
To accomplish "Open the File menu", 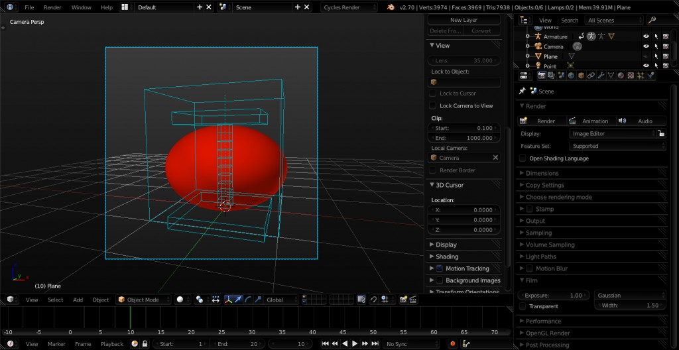I will click(x=29, y=7).
